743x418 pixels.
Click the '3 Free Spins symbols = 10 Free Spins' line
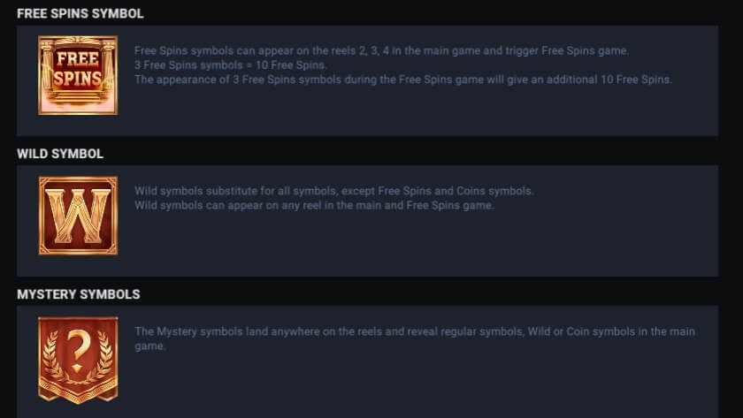(230, 65)
